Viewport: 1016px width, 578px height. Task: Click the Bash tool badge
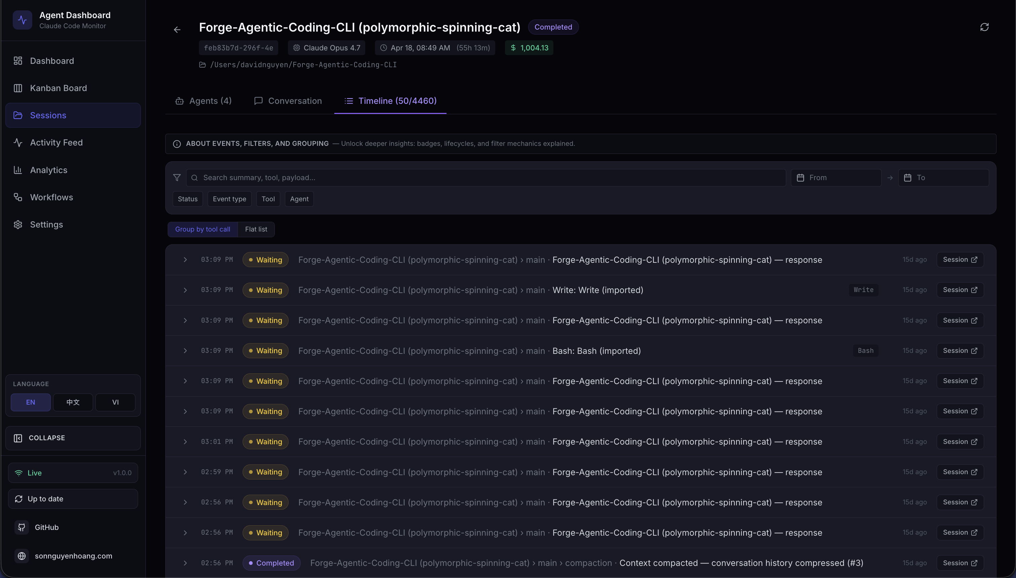[x=865, y=350]
